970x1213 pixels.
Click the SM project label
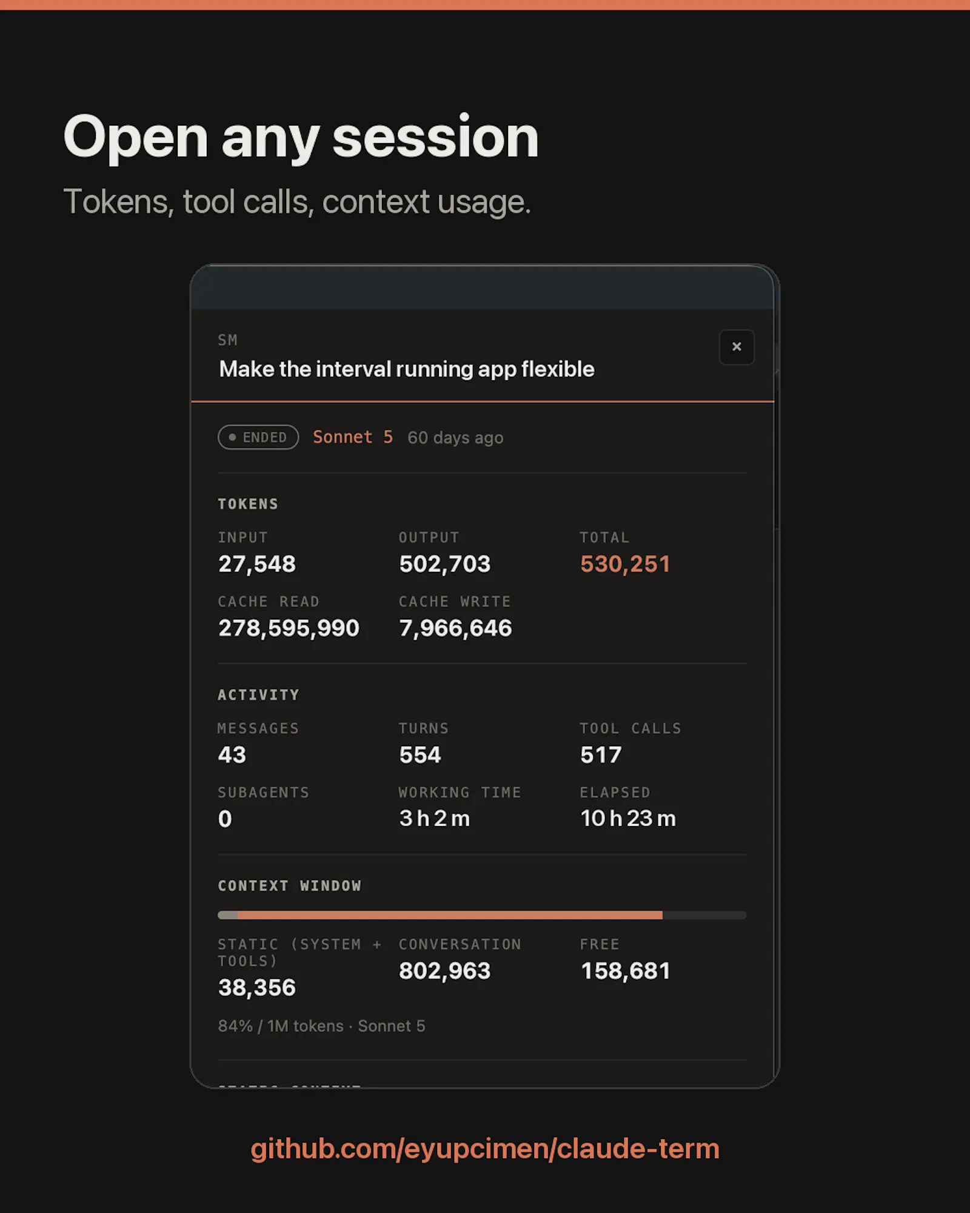tap(228, 340)
